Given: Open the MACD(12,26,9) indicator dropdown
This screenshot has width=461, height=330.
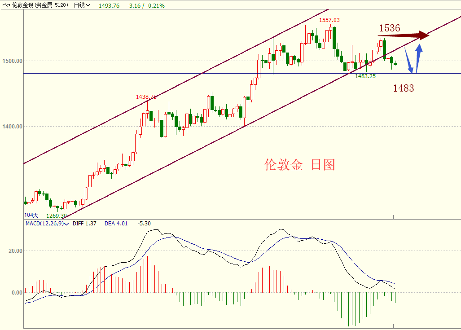Looking at the screenshot, I should coord(47,224).
